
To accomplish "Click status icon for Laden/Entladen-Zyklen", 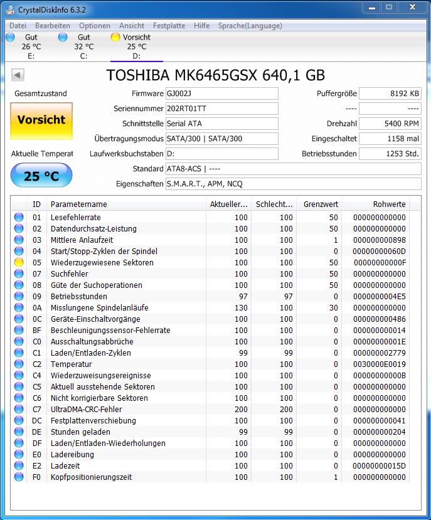I will point(19,352).
